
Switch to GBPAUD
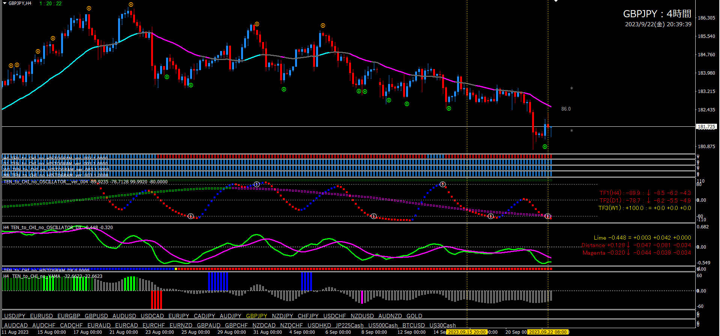tap(208, 325)
